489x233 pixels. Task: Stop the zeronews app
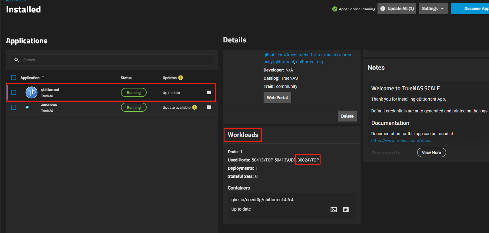(209, 107)
